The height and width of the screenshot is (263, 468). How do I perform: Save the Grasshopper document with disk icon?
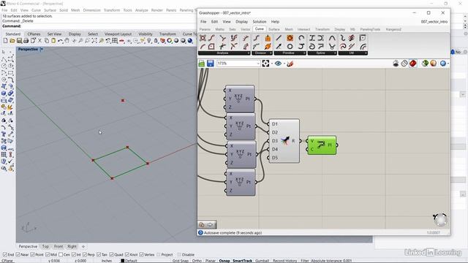(x=211, y=64)
